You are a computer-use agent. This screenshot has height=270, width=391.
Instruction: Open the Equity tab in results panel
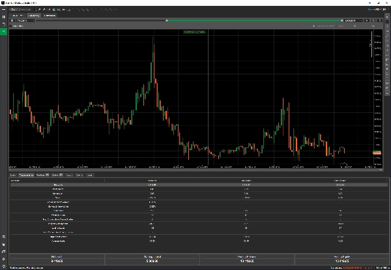point(13,175)
